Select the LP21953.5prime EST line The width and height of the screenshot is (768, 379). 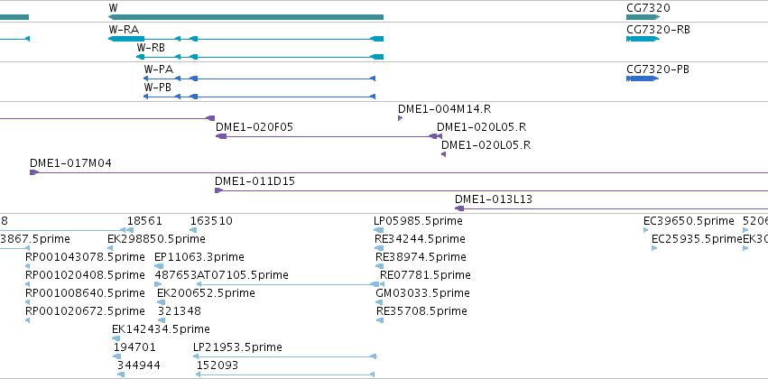coord(285,356)
